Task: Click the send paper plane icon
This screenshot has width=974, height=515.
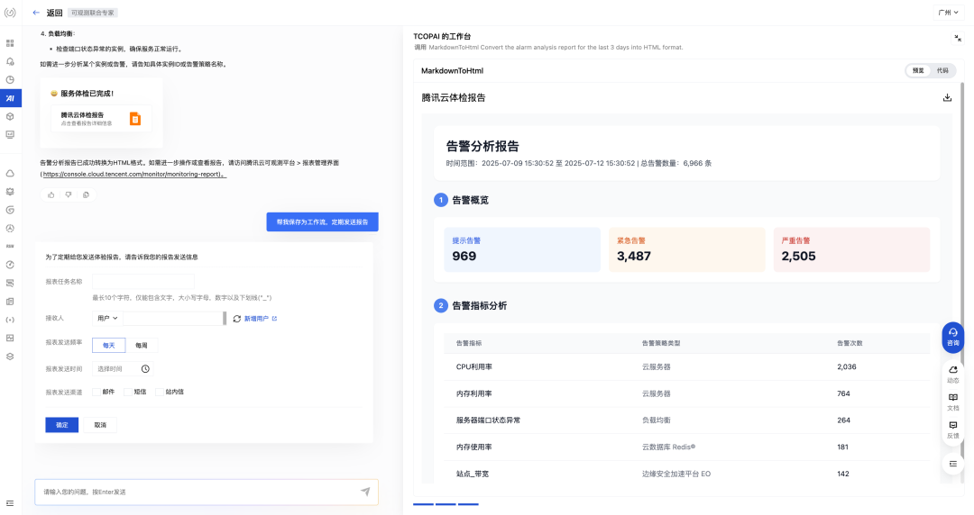Action: click(365, 492)
